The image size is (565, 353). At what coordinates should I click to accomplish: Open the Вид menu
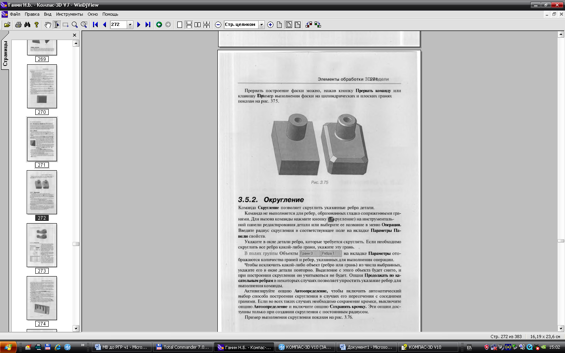click(x=47, y=14)
